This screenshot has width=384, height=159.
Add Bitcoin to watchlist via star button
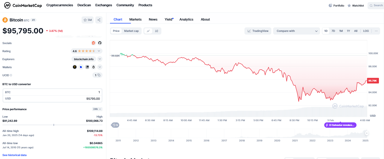[88, 20]
